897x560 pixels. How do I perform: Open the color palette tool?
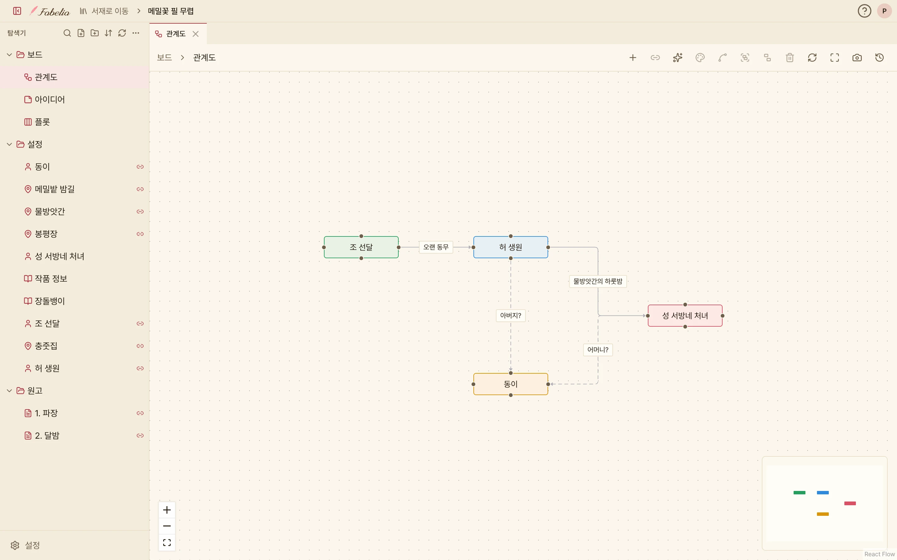(700, 58)
